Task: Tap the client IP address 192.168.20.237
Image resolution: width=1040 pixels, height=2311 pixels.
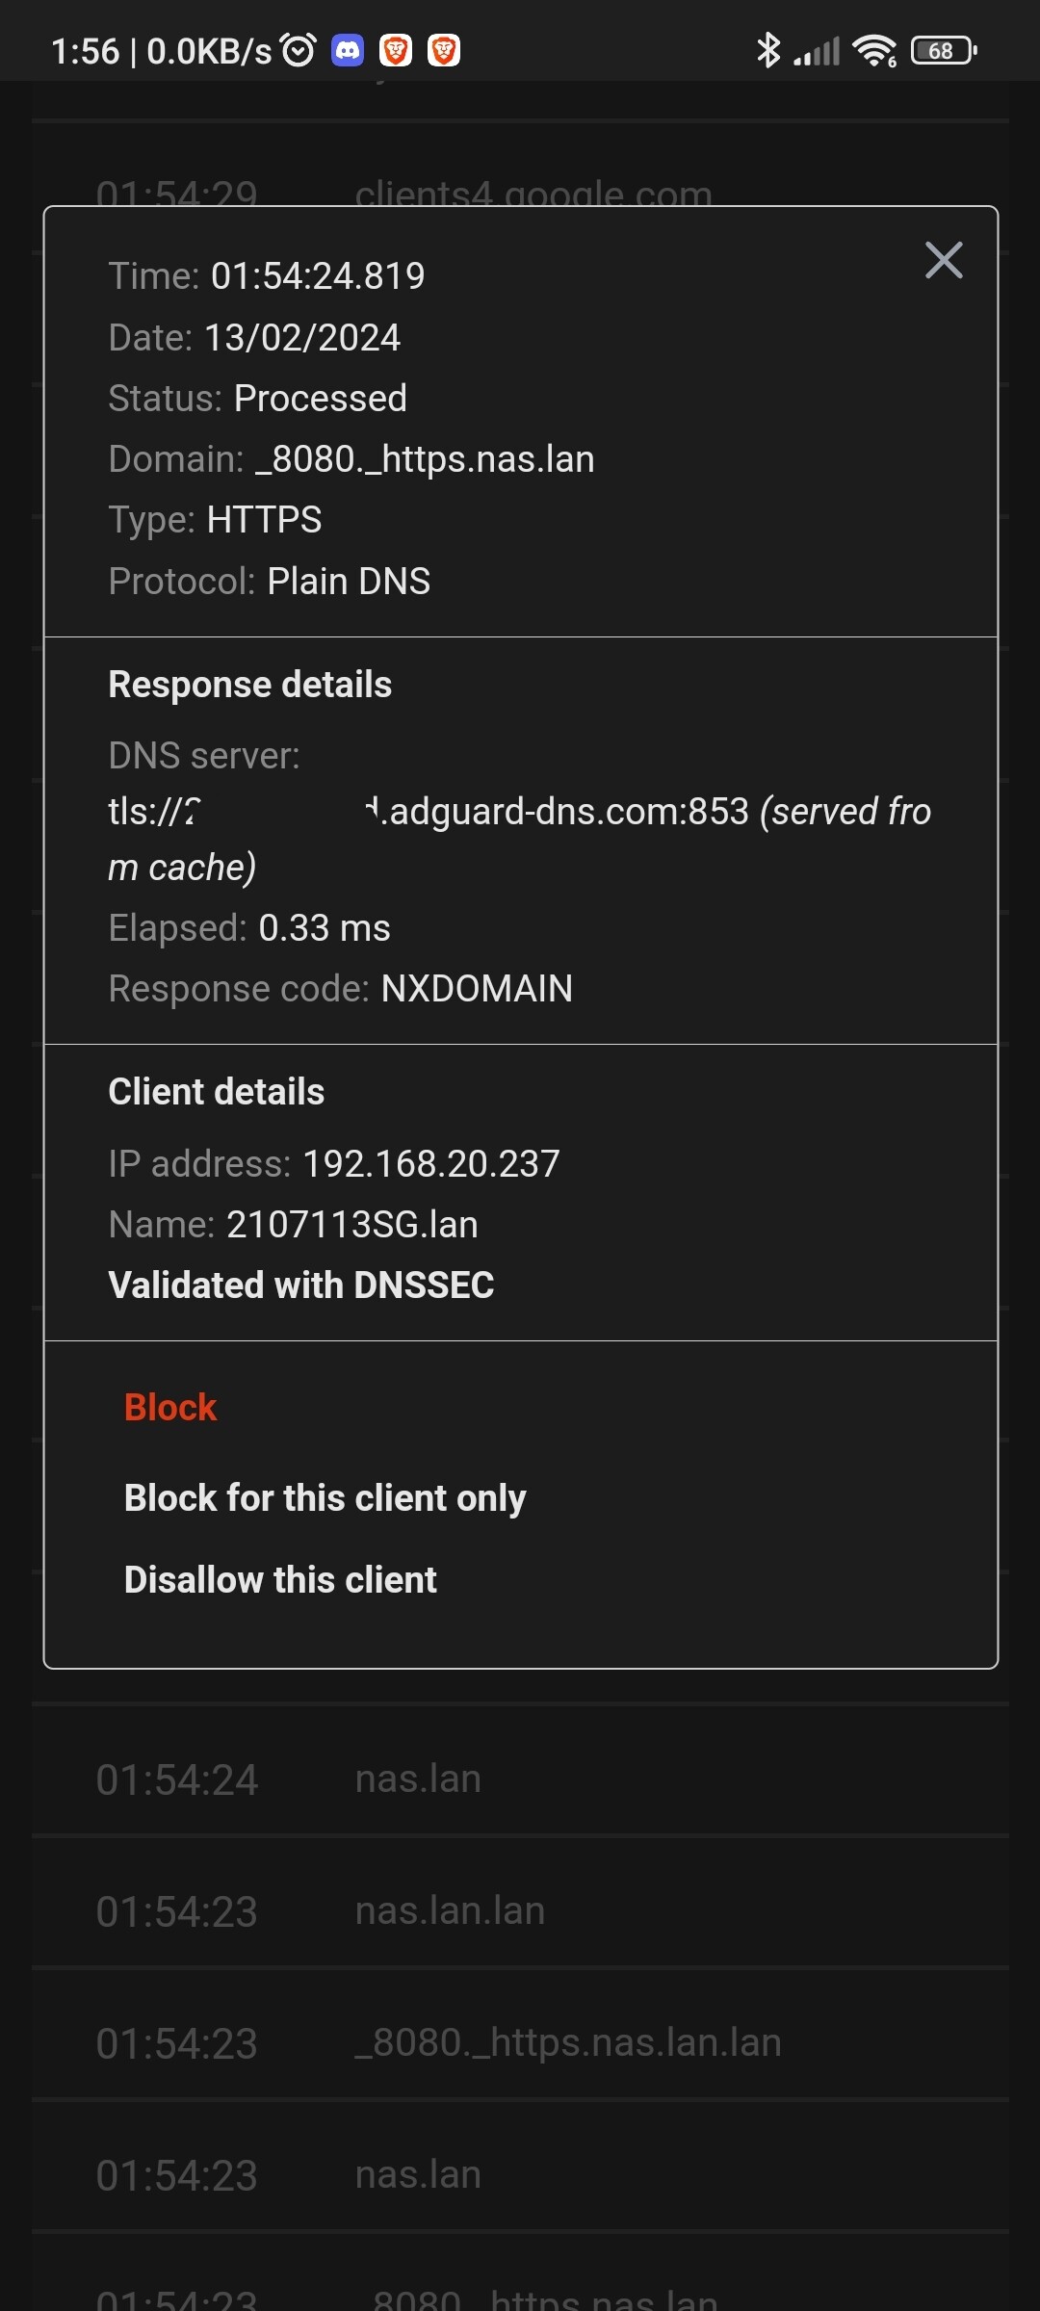Action: click(x=430, y=1163)
